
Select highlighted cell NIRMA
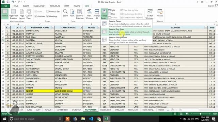[40, 91]
